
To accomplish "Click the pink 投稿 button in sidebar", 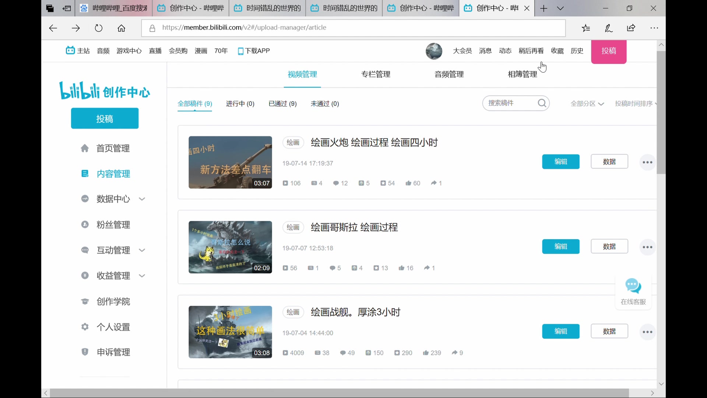I will (105, 118).
